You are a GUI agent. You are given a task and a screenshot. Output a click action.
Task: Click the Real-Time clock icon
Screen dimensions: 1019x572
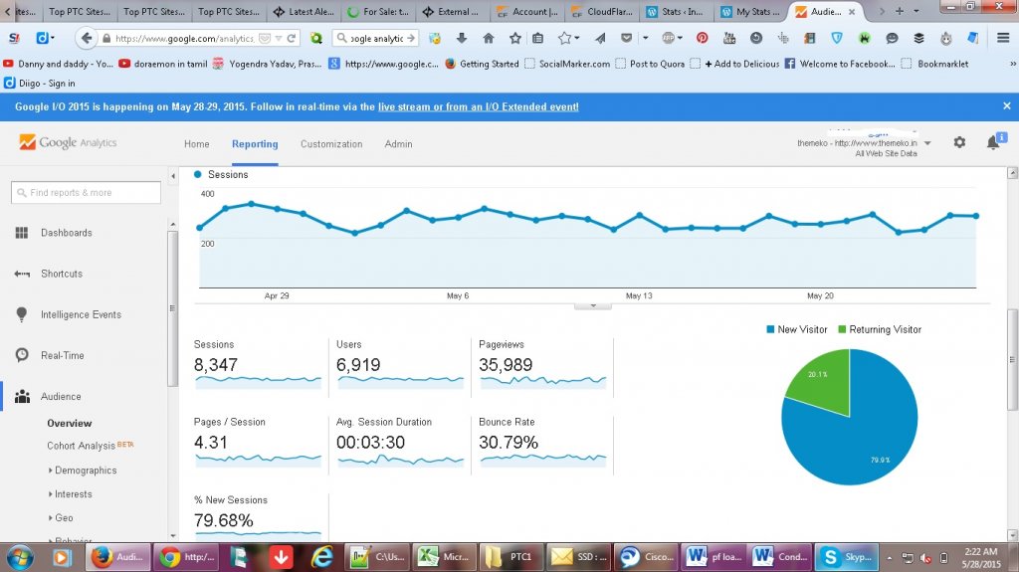tap(22, 355)
